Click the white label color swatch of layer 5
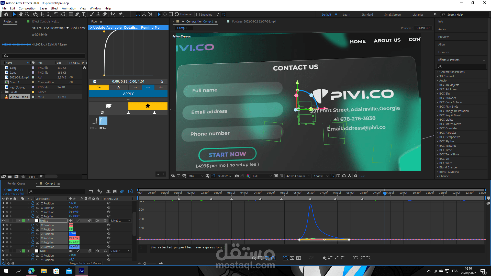This screenshot has height=276, width=491. coord(37,221)
